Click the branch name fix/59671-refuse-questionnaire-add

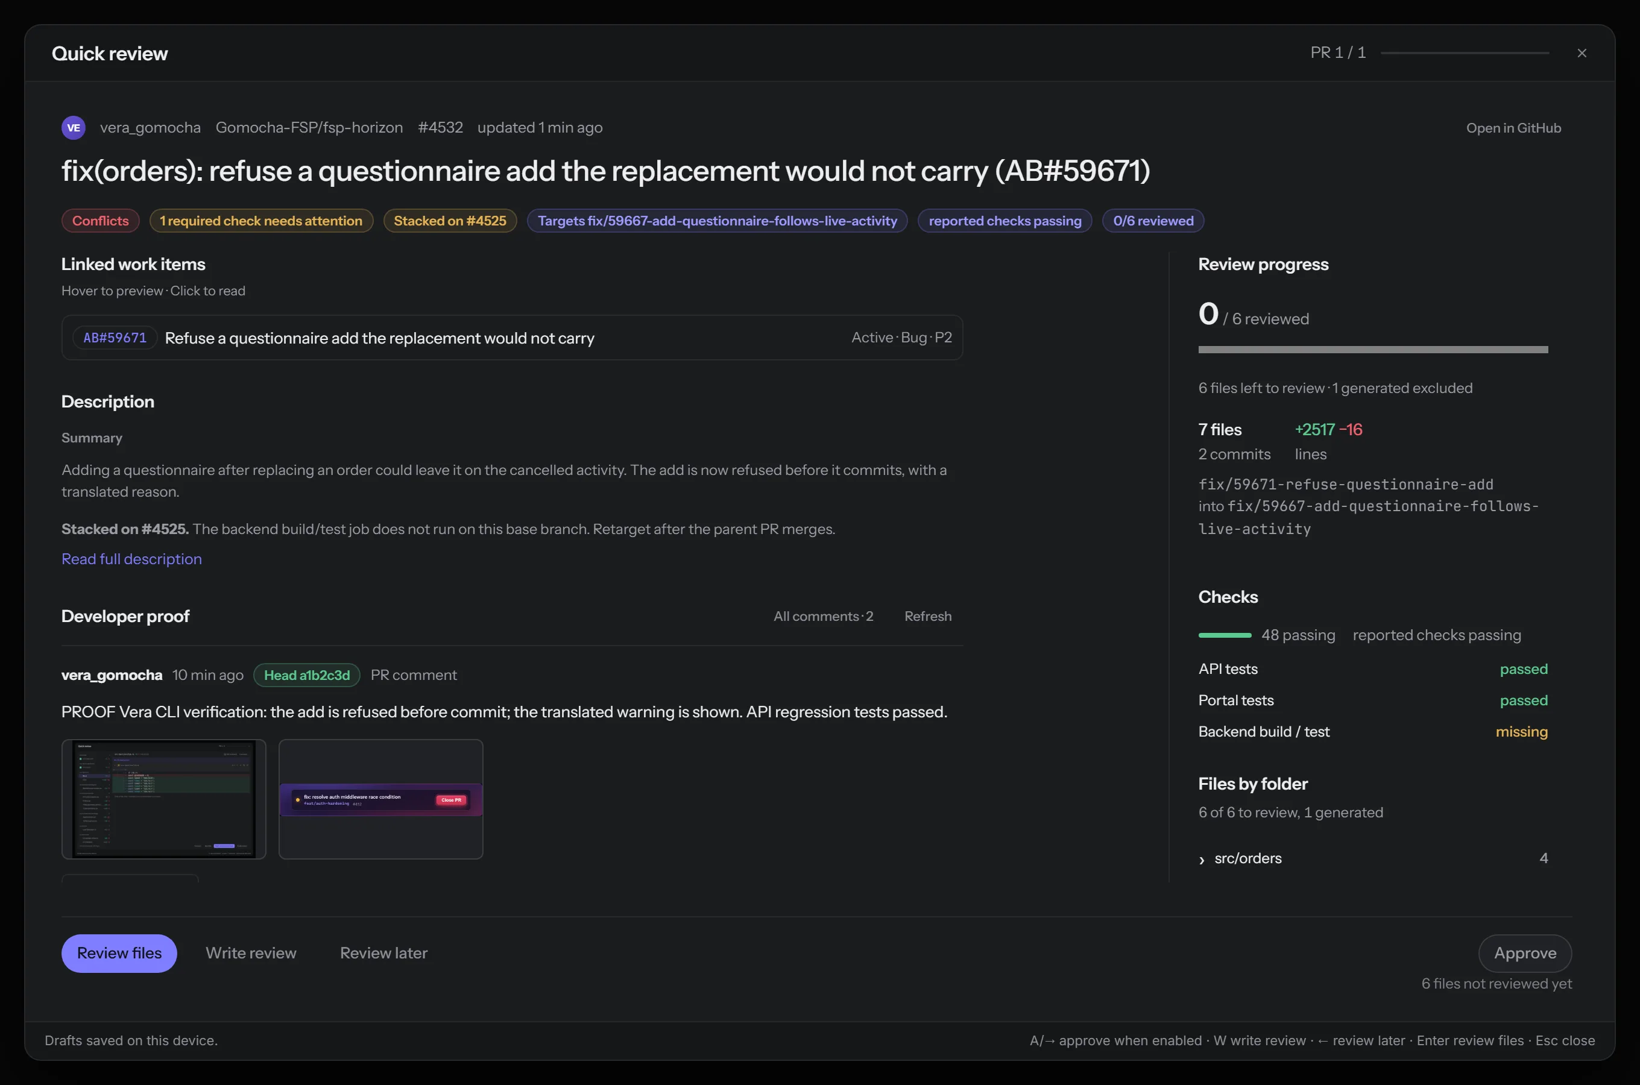tap(1345, 485)
